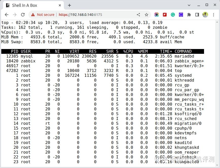Open the extensions puzzle piece menu
The width and height of the screenshot is (220, 168).
tap(189, 15)
